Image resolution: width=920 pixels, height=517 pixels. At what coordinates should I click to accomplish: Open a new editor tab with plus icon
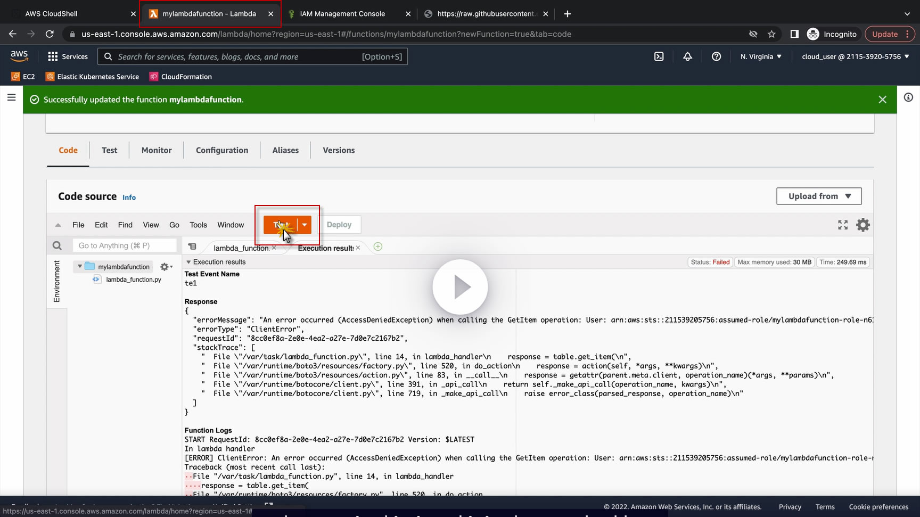click(x=378, y=247)
